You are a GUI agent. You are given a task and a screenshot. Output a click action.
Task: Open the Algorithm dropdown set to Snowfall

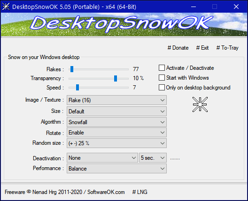click(116, 122)
